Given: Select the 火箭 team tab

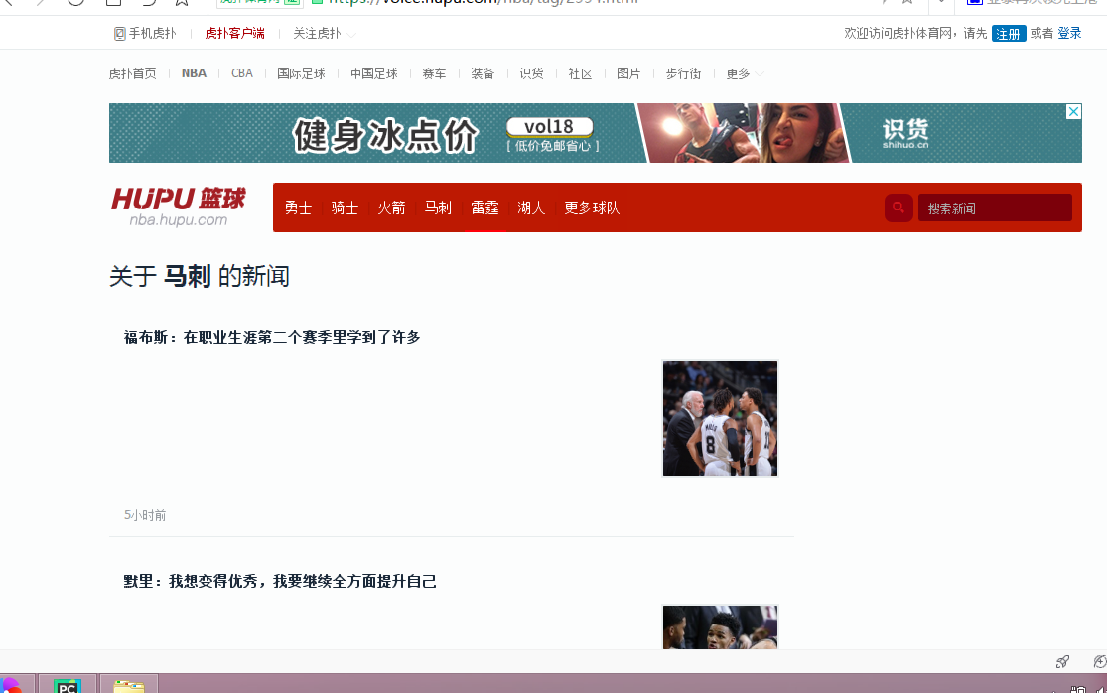Looking at the screenshot, I should (x=391, y=208).
